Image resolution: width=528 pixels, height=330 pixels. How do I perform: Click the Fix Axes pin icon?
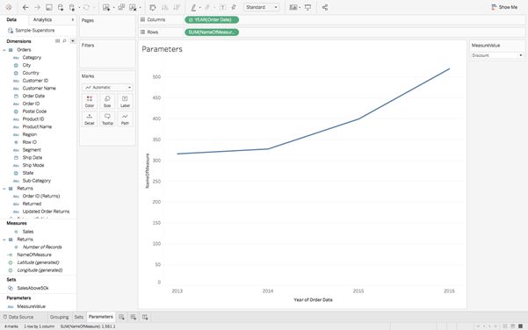click(234, 7)
